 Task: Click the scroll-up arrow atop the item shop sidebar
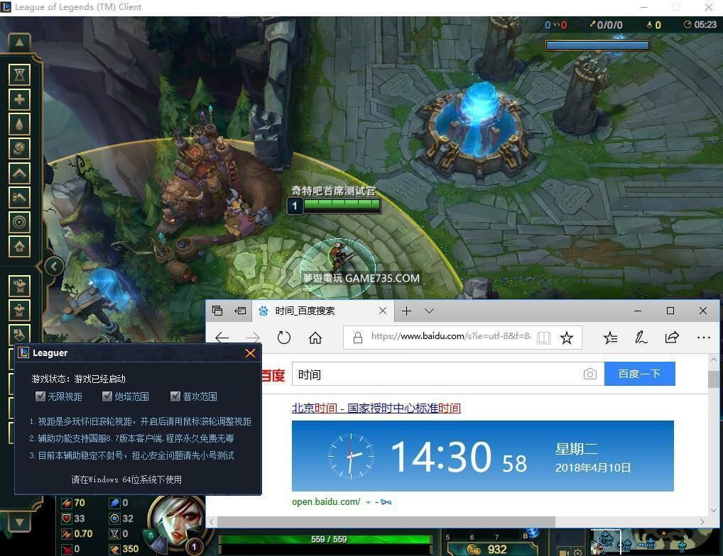coord(19,43)
